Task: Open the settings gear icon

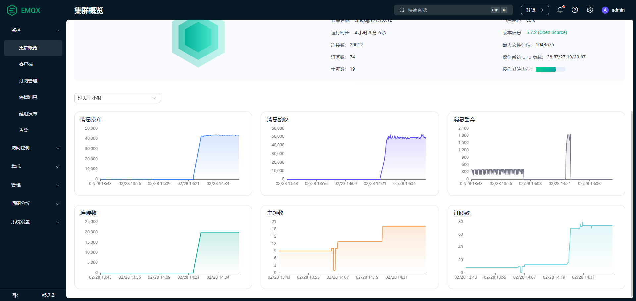Action: click(590, 10)
